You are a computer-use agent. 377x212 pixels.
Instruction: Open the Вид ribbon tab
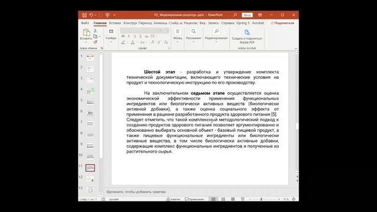pyautogui.click(x=203, y=23)
